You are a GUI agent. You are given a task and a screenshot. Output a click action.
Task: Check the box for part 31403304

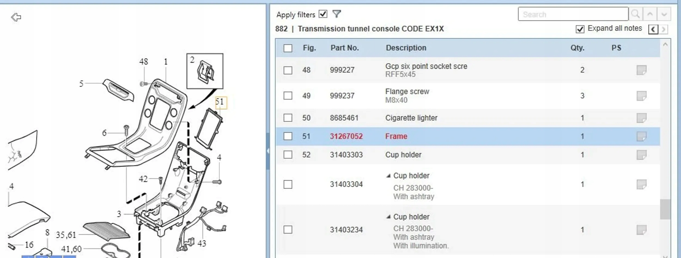click(288, 184)
